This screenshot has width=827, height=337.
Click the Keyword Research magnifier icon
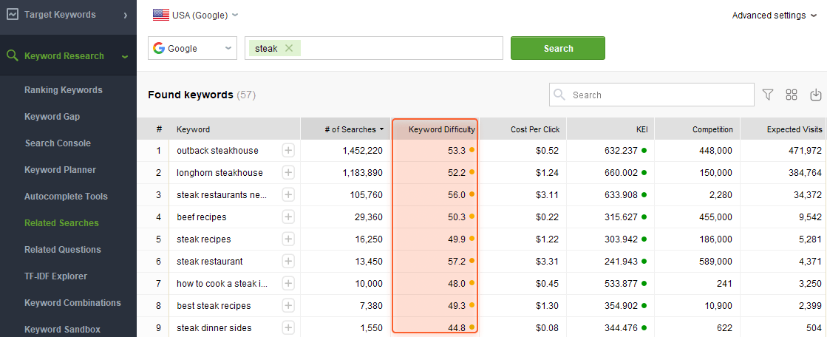[13, 56]
